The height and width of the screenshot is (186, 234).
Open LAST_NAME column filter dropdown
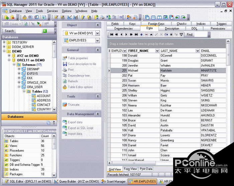[x=198, y=51]
